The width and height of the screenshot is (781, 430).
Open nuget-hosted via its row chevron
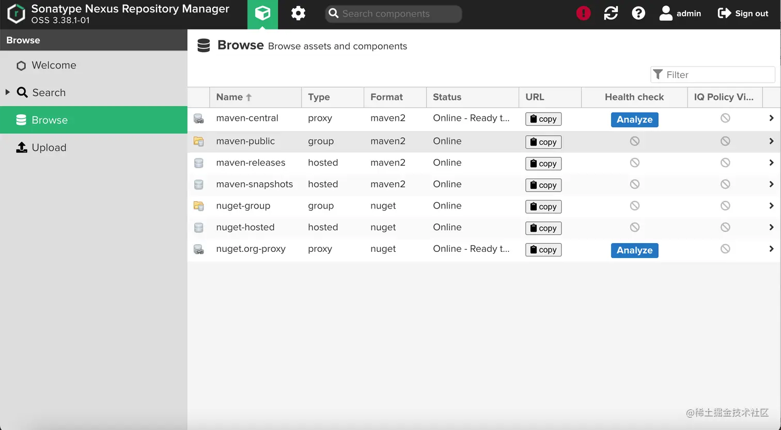(x=771, y=227)
